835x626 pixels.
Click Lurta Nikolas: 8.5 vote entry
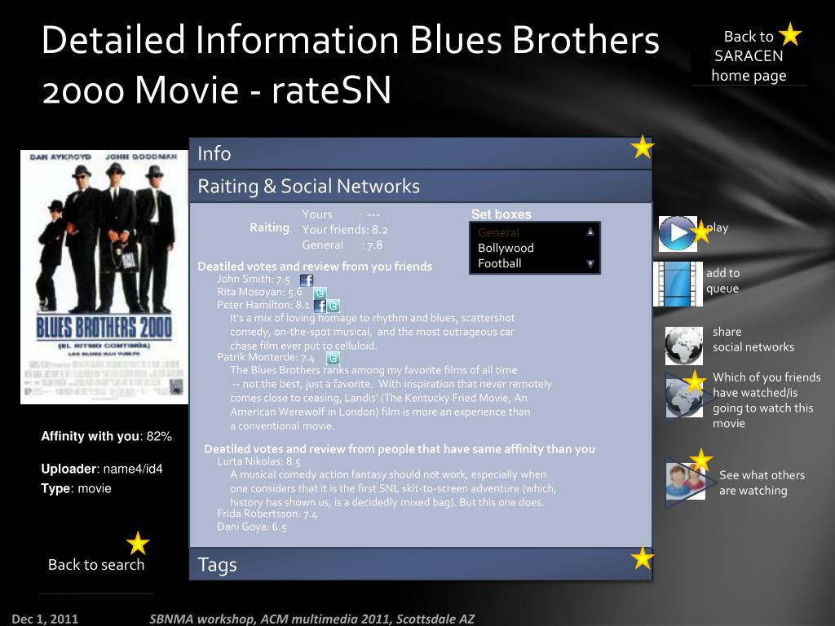click(x=258, y=461)
